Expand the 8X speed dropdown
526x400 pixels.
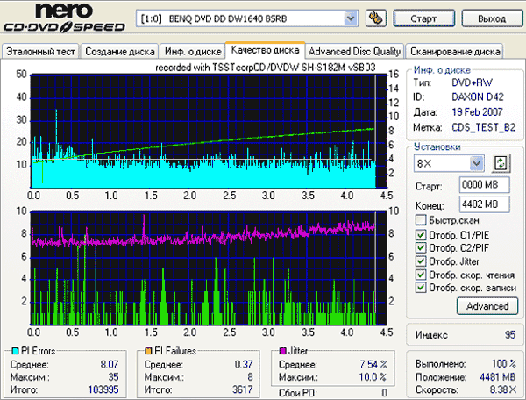tap(476, 163)
